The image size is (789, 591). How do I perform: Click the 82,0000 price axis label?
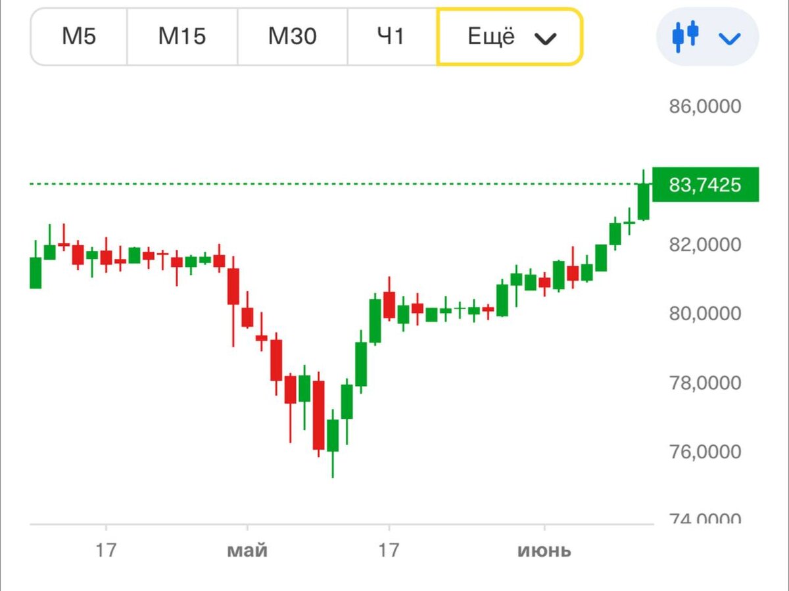(705, 245)
